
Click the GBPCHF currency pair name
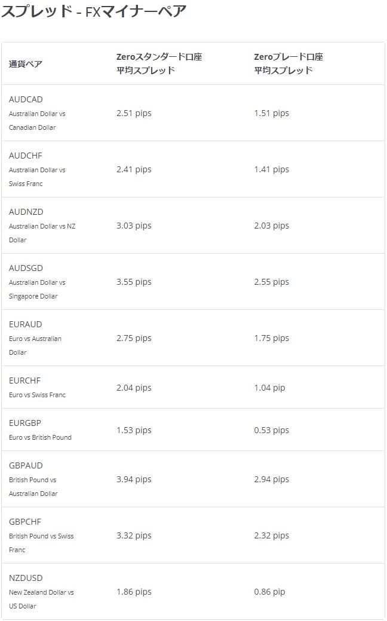(25, 522)
